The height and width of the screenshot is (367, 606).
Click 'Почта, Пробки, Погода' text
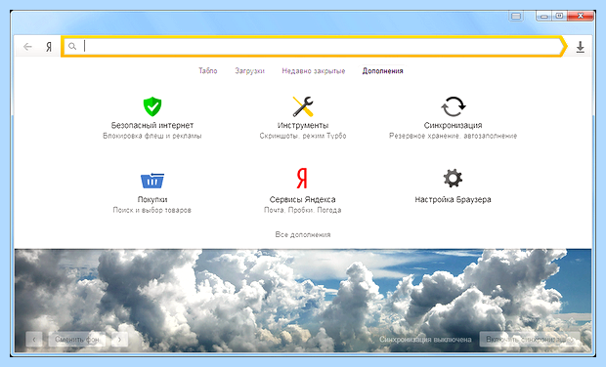point(303,210)
